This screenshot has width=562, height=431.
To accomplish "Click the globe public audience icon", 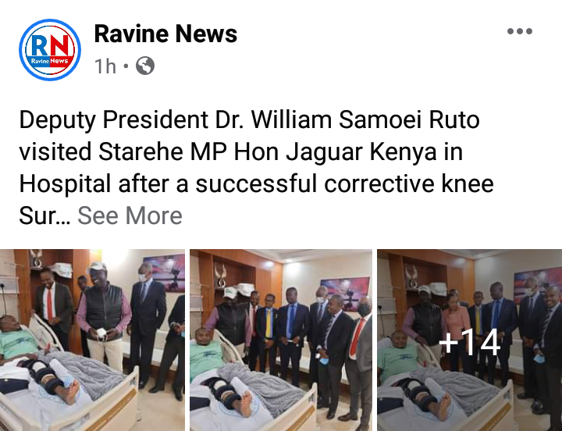I will [145, 66].
